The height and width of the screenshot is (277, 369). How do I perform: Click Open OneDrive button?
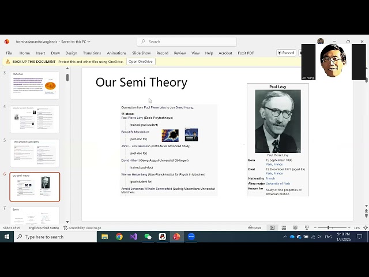pos(141,62)
